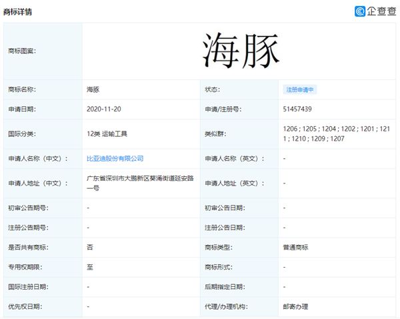Click the 代理/办理机构 field label
The height and width of the screenshot is (319, 400).
[x=227, y=306]
